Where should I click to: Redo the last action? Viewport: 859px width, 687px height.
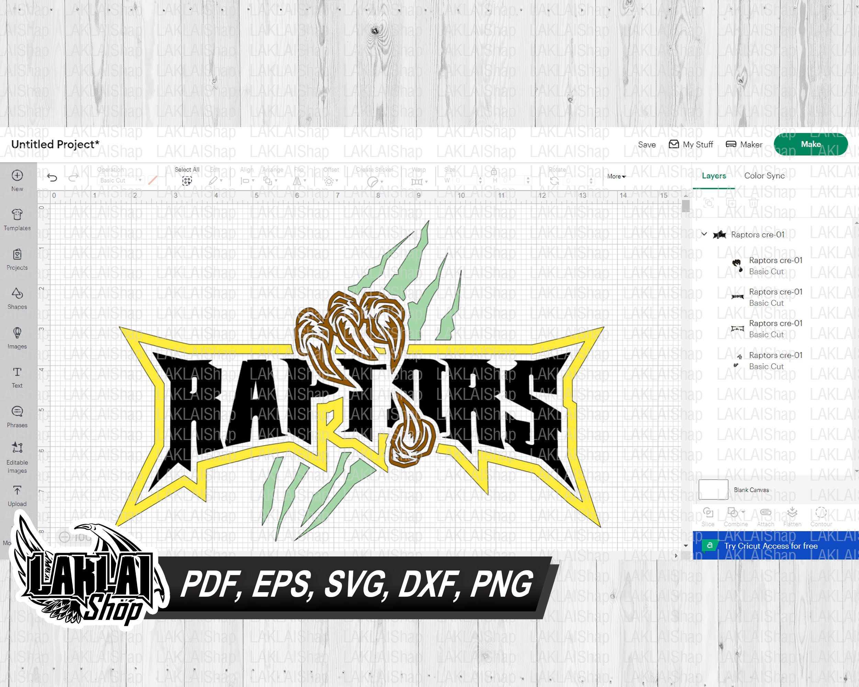pyautogui.click(x=73, y=178)
